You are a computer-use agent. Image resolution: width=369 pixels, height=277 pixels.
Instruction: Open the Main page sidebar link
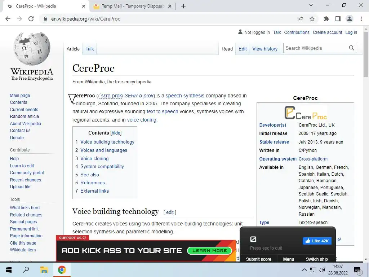[x=20, y=95]
